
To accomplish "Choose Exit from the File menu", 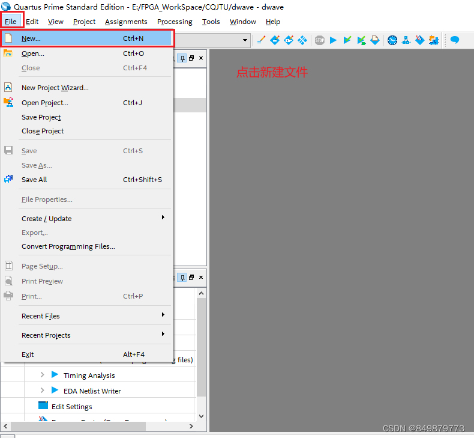I will point(86,354).
